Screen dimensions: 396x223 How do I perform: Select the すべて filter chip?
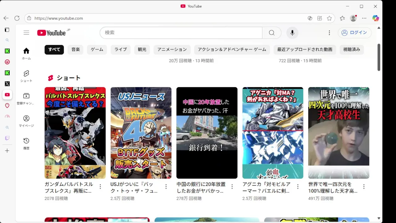(x=54, y=50)
